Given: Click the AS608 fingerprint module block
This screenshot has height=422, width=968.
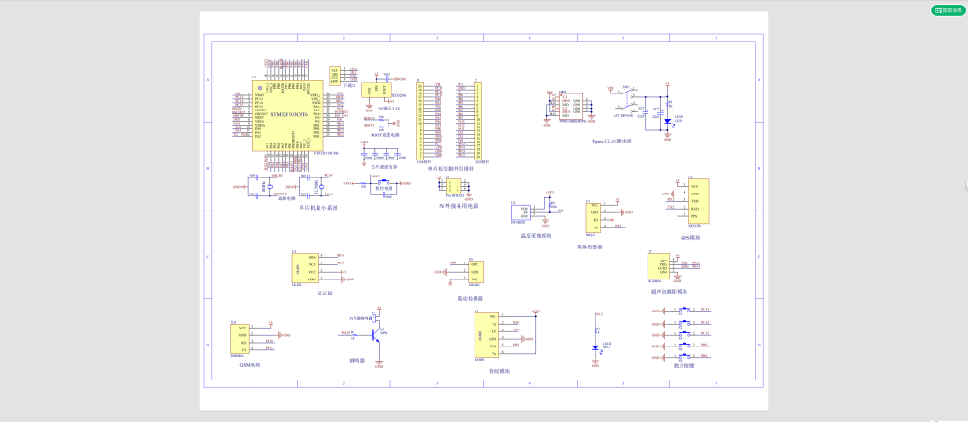Looking at the screenshot, I should (x=480, y=336).
